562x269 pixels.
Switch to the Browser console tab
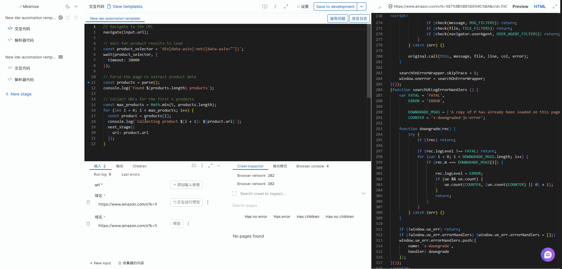click(310, 166)
